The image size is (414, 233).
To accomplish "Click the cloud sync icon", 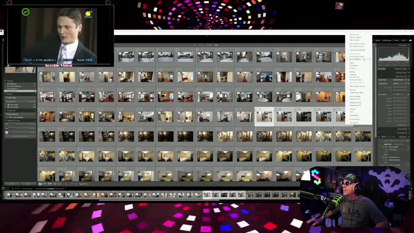I will coord(410,40).
